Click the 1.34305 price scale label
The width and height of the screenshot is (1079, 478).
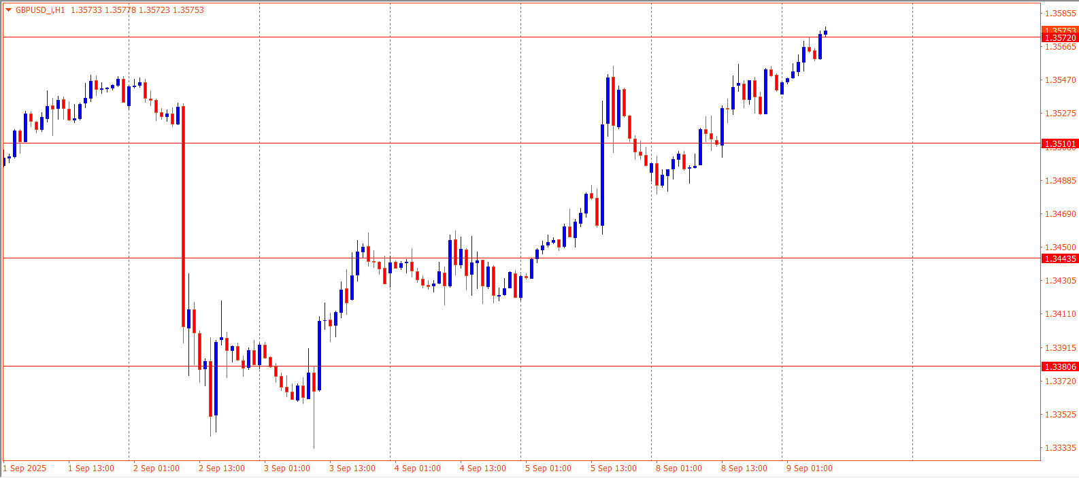(x=1060, y=281)
